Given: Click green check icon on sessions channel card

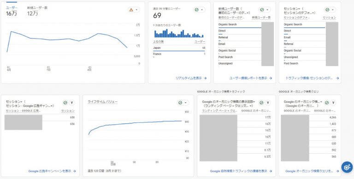Looking at the screenshot, I should pyautogui.click(x=327, y=10).
